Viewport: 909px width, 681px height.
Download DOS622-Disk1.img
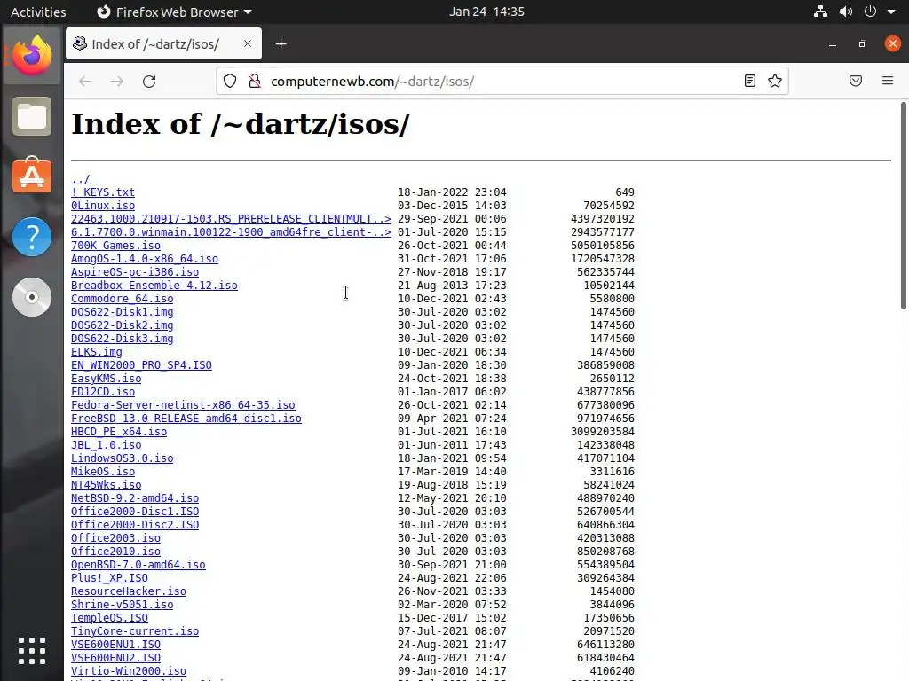[122, 312]
